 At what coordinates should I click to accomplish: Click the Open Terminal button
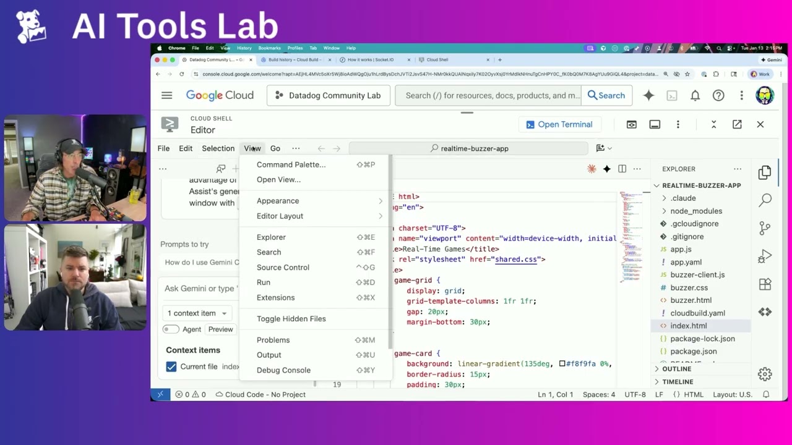pos(559,124)
